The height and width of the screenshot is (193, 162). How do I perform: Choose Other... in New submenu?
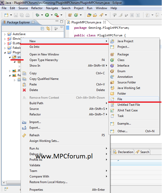tap(134, 131)
